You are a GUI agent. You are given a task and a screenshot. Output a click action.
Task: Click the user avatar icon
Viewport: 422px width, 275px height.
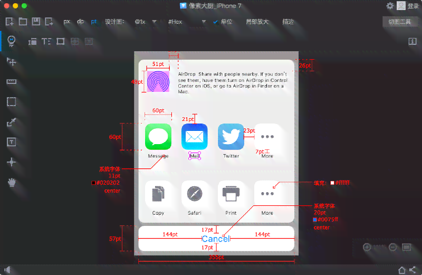tap(401, 6)
